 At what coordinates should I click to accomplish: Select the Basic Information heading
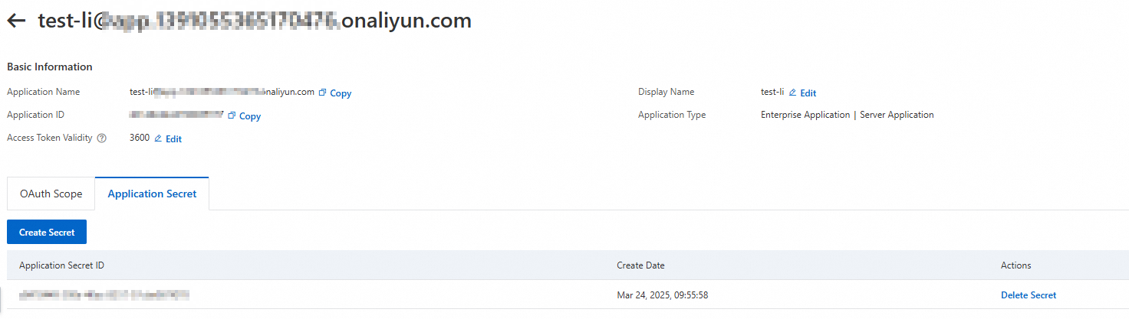coord(50,67)
